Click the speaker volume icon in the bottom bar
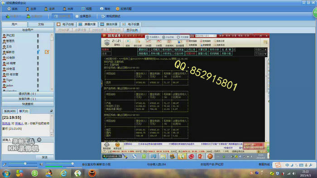Viewport: 317px width, 178px height. tap(42, 164)
